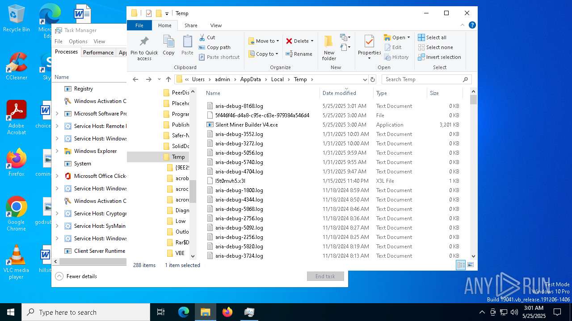Click the Search Temp field
Viewport: 572px width, 321px height.
pos(426,79)
